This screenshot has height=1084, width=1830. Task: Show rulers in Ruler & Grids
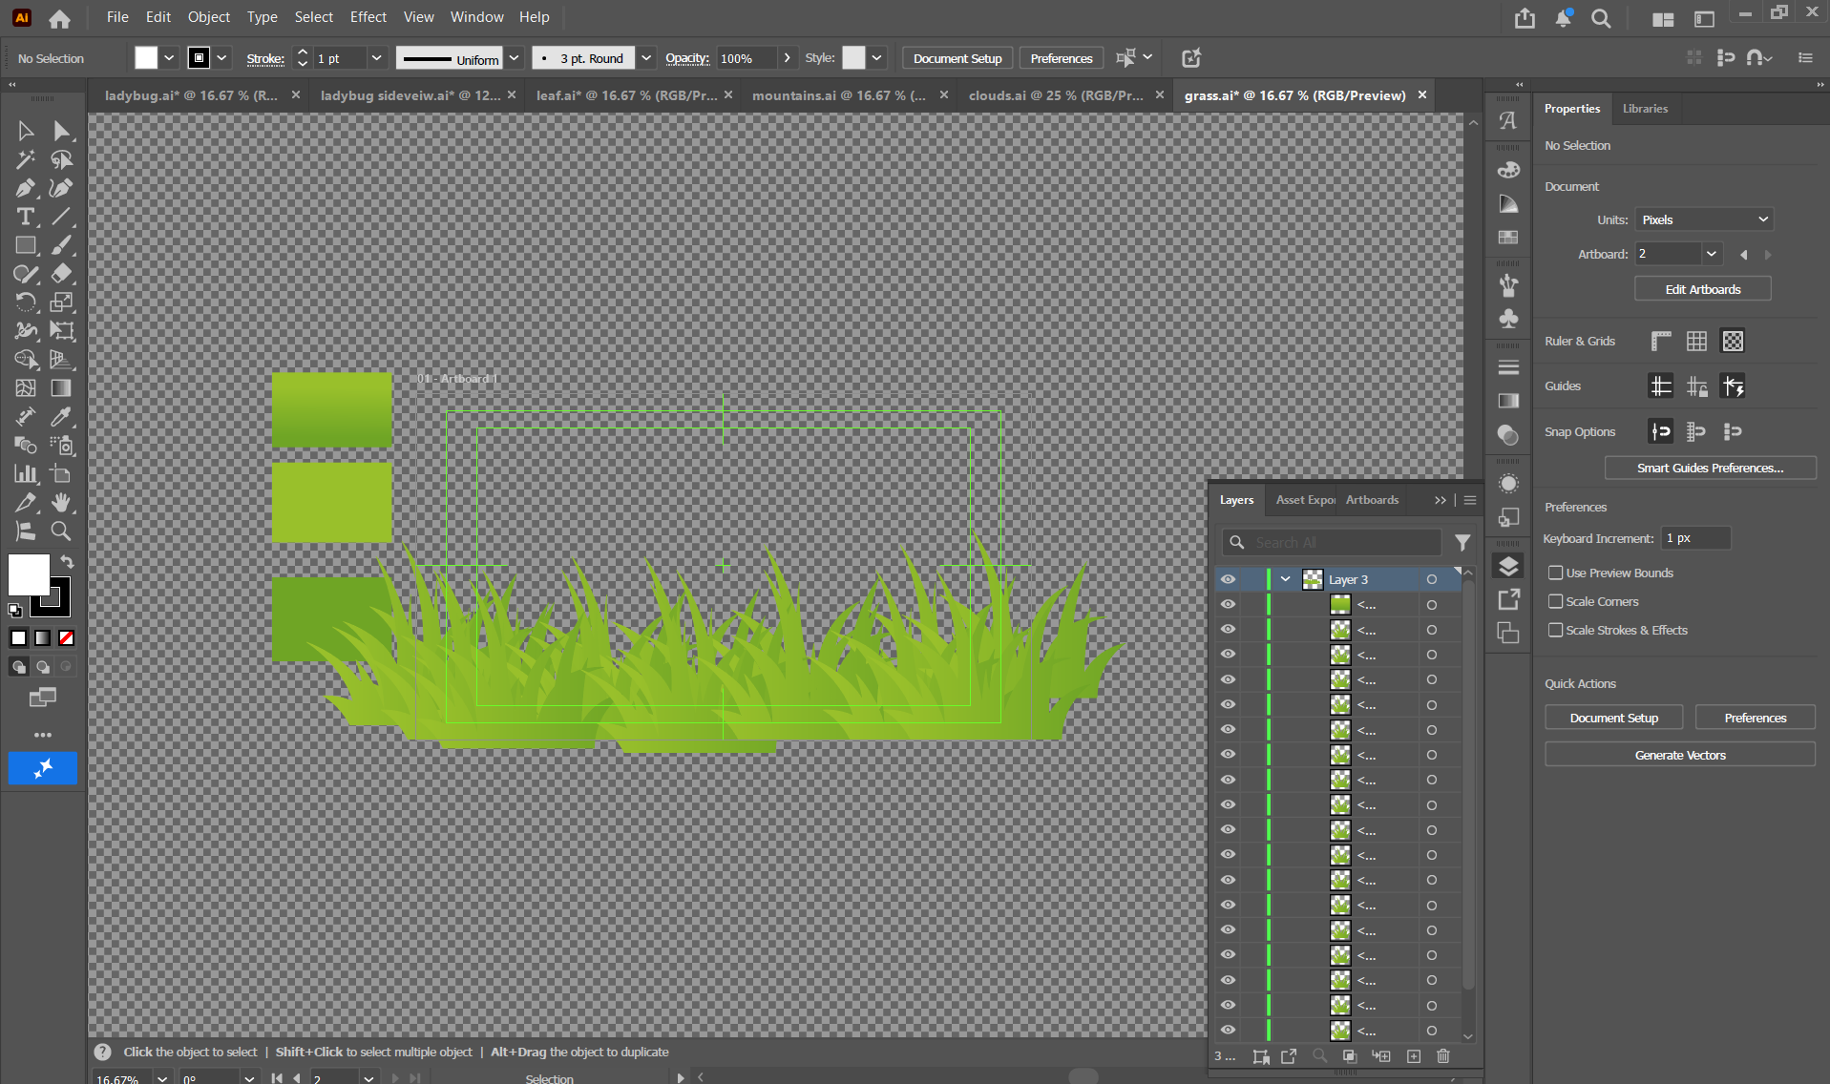click(1661, 341)
